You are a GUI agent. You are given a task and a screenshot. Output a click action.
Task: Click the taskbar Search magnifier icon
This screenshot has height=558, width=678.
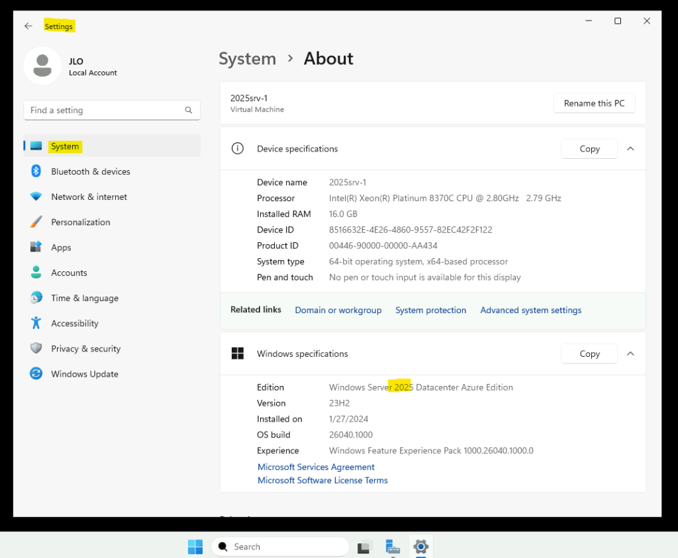pos(223,547)
